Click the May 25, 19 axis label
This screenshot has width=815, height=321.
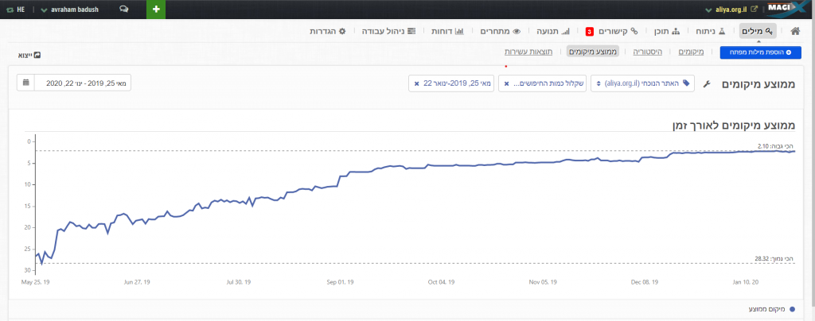pyautogui.click(x=35, y=282)
